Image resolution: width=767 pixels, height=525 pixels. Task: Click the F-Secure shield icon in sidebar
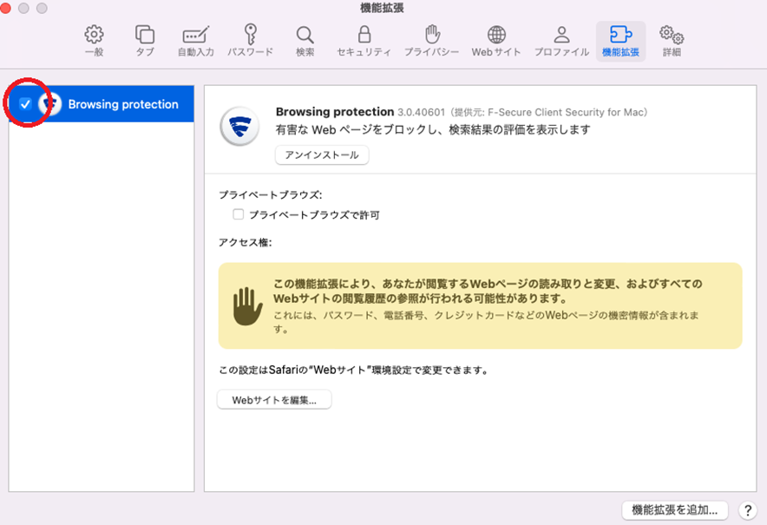click(x=49, y=104)
